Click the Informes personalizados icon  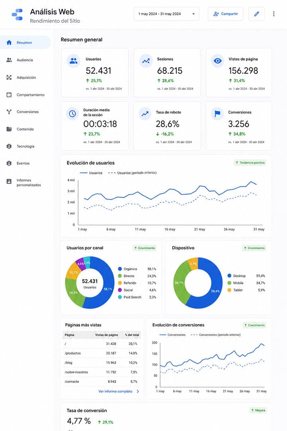[x=9, y=182]
